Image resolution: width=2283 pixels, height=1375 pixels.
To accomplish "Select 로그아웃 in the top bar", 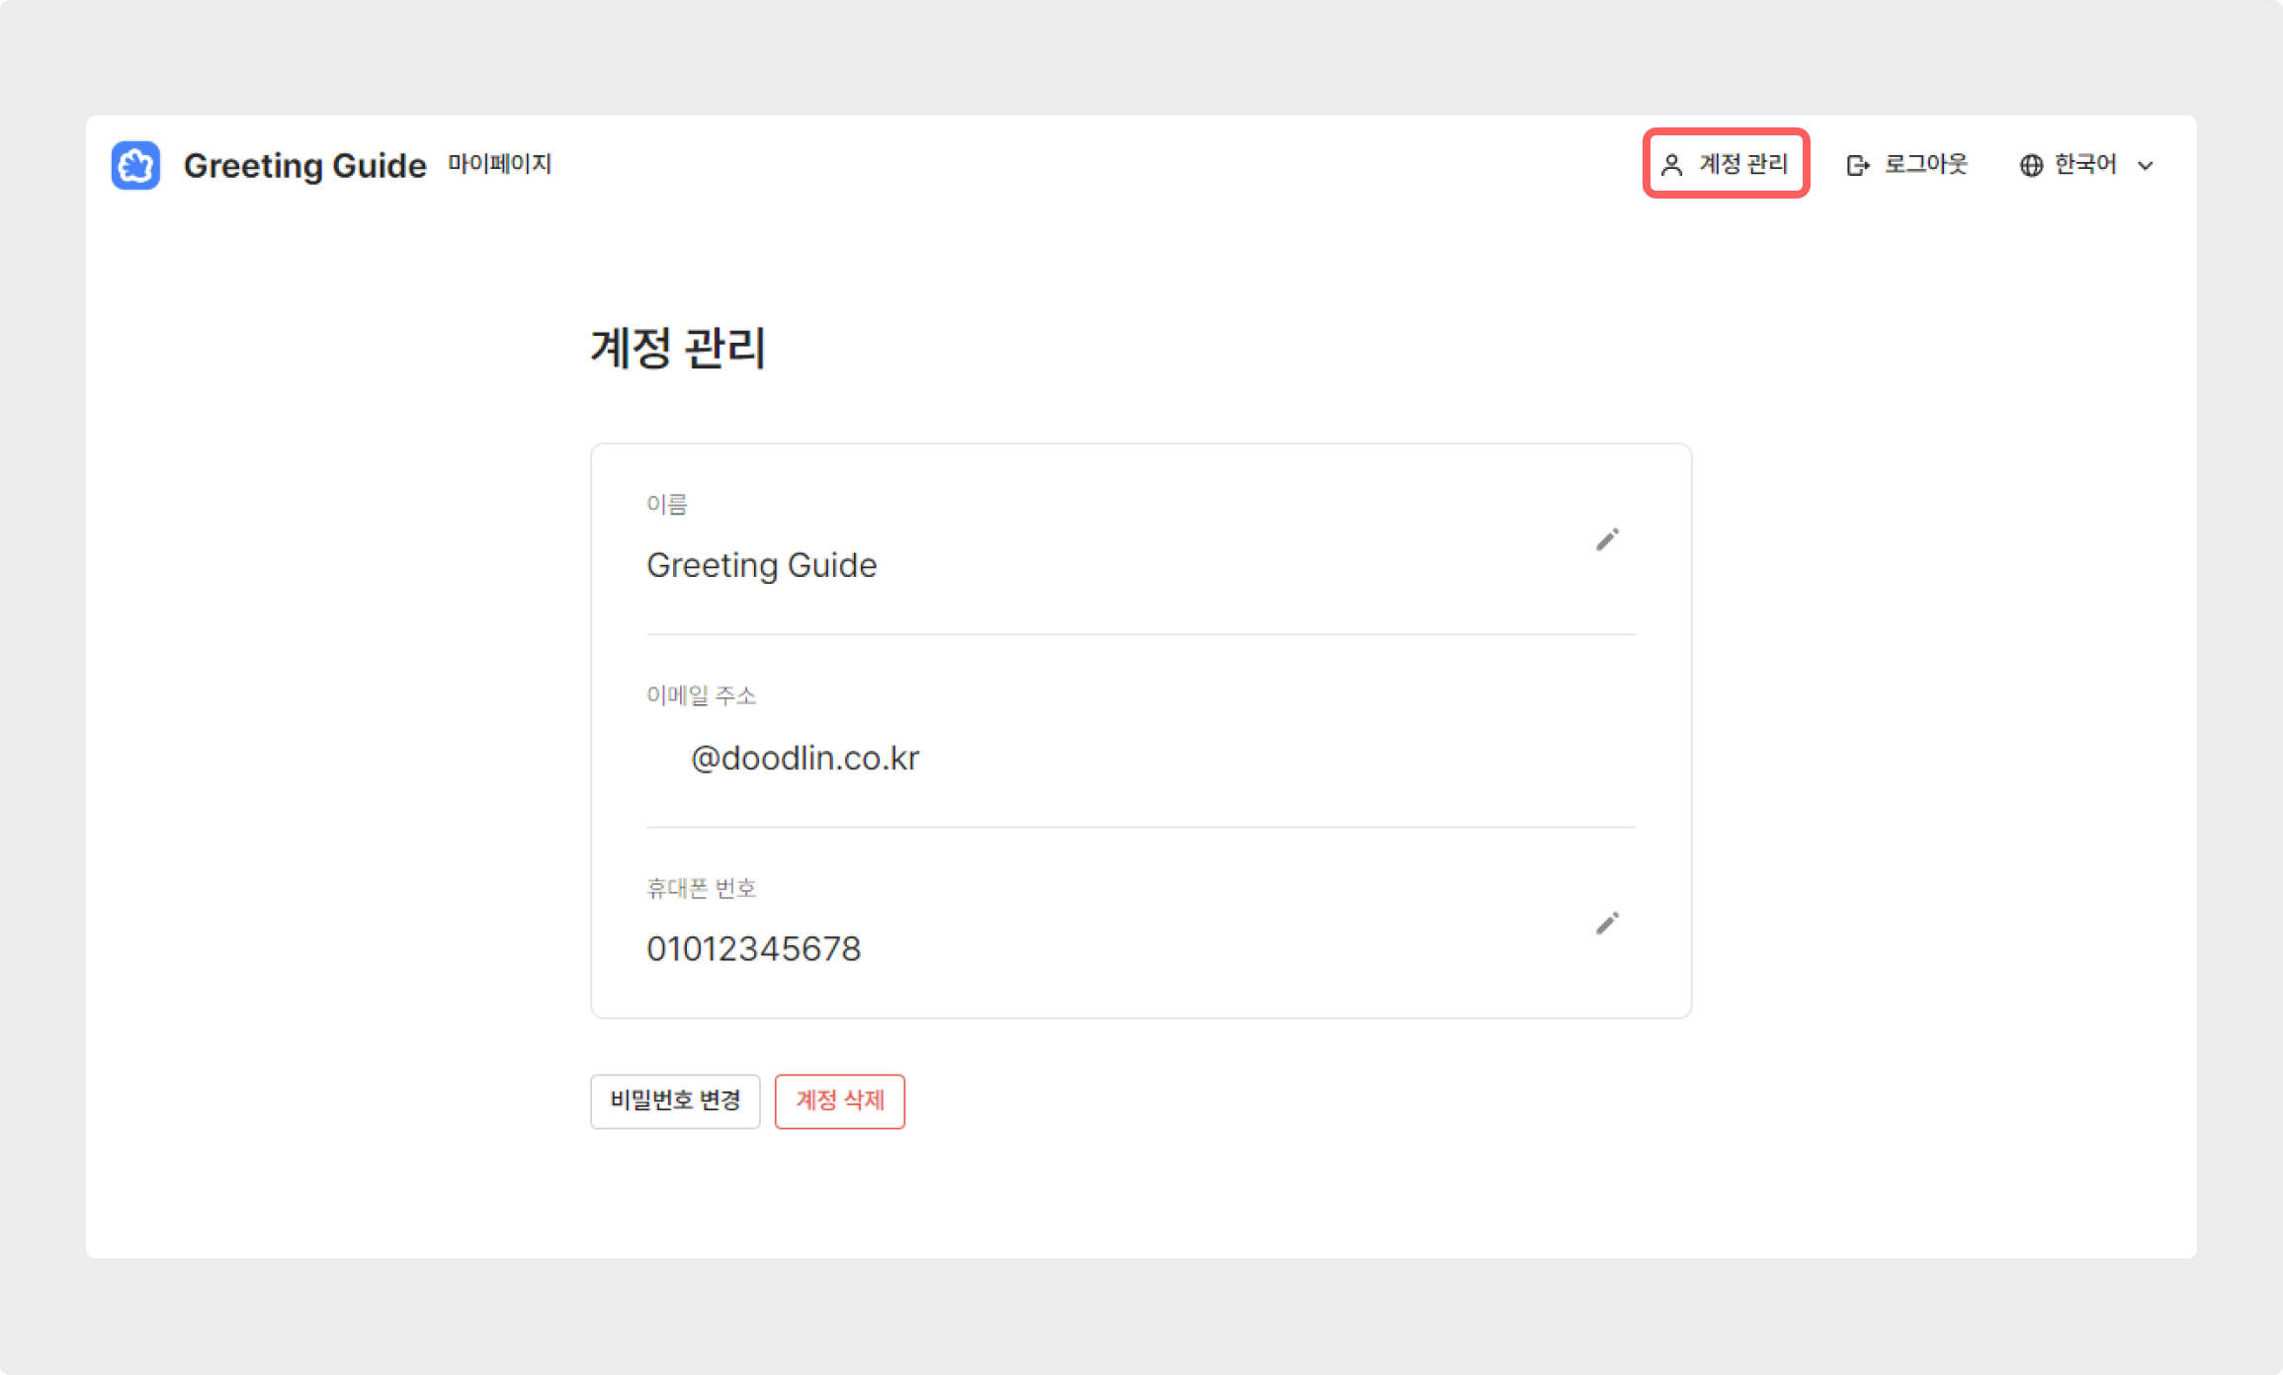I will coord(1925,164).
